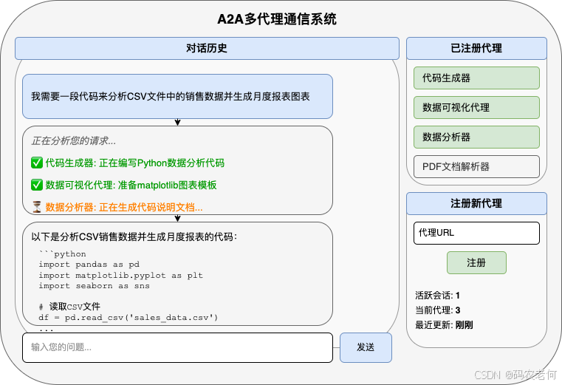Click the 活跃会话: 1 statistic
The width and height of the screenshot is (562, 385).
tap(437, 296)
